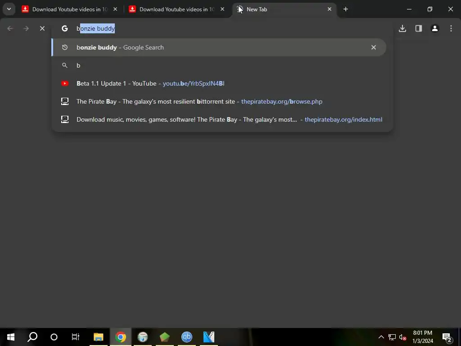Close the second Download Youtube videos tab

tap(222, 9)
